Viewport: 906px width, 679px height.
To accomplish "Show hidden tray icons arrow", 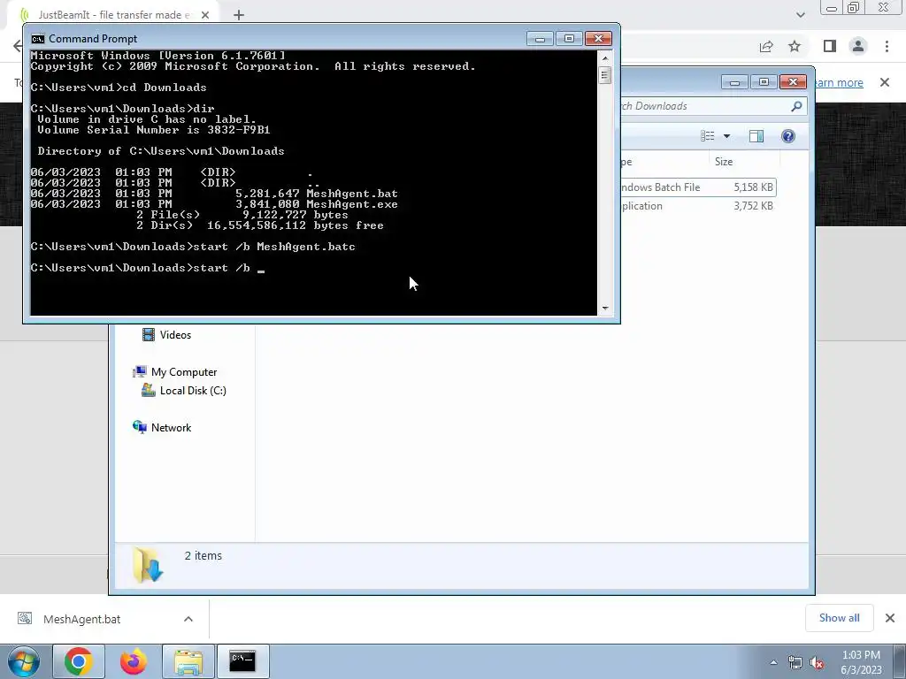I will [x=773, y=662].
